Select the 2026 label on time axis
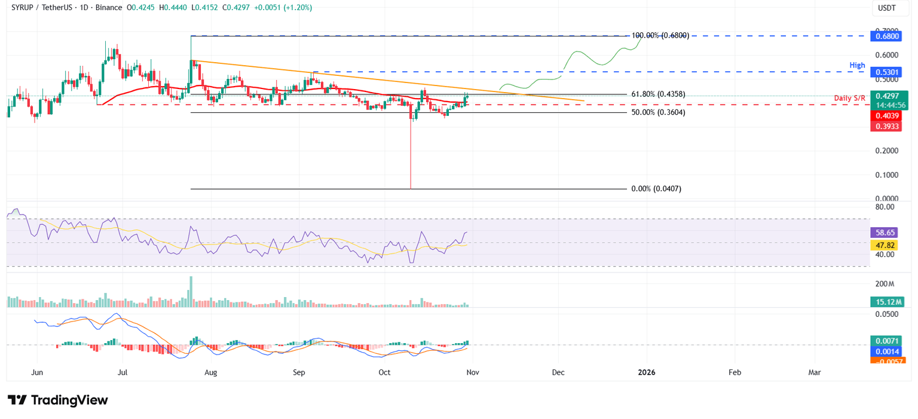This screenshot has height=419, width=918. (x=645, y=372)
